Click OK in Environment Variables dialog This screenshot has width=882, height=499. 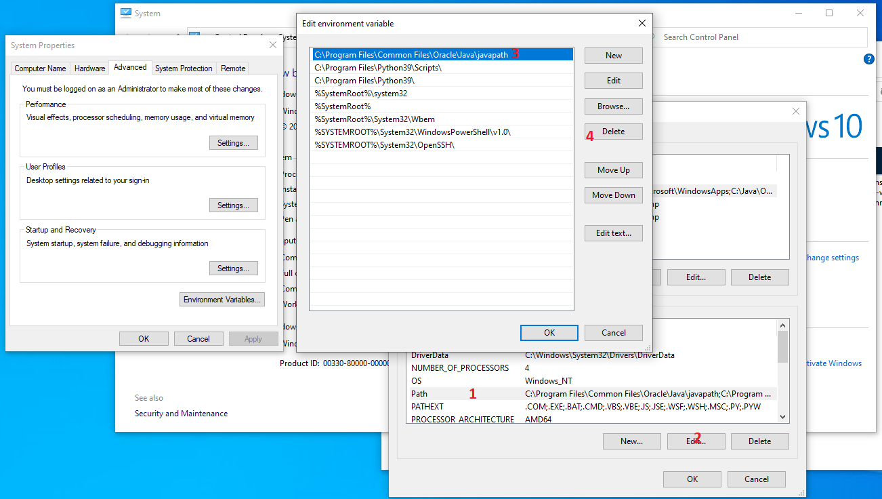tap(692, 479)
